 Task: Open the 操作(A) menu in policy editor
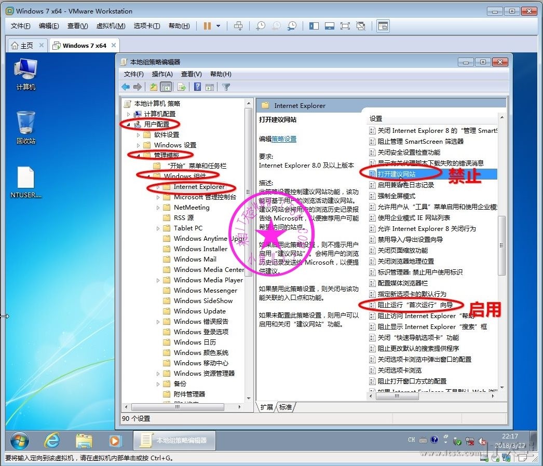pos(162,74)
